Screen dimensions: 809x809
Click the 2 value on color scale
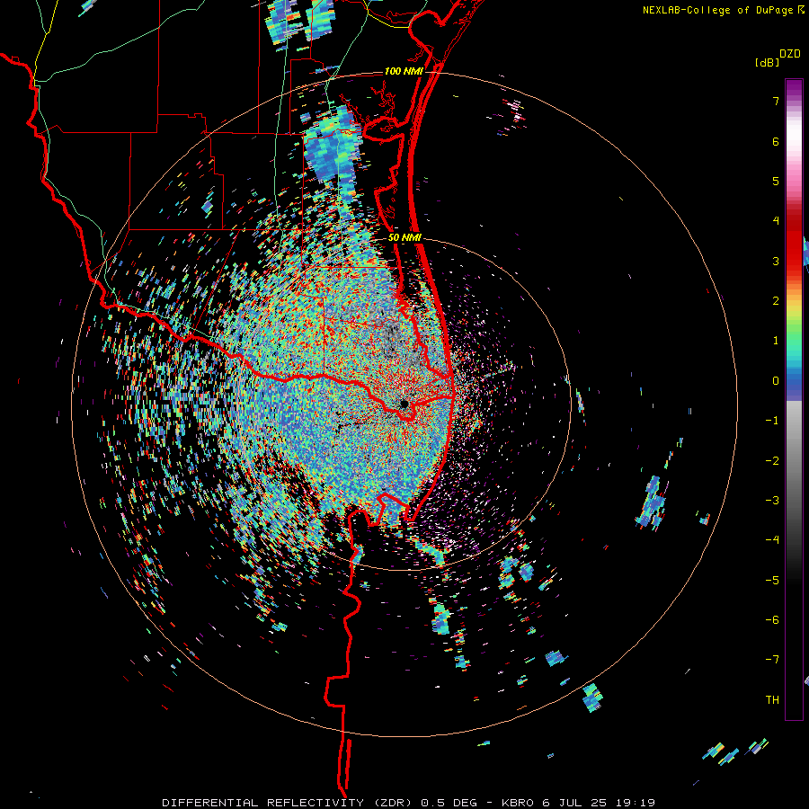coord(776,301)
